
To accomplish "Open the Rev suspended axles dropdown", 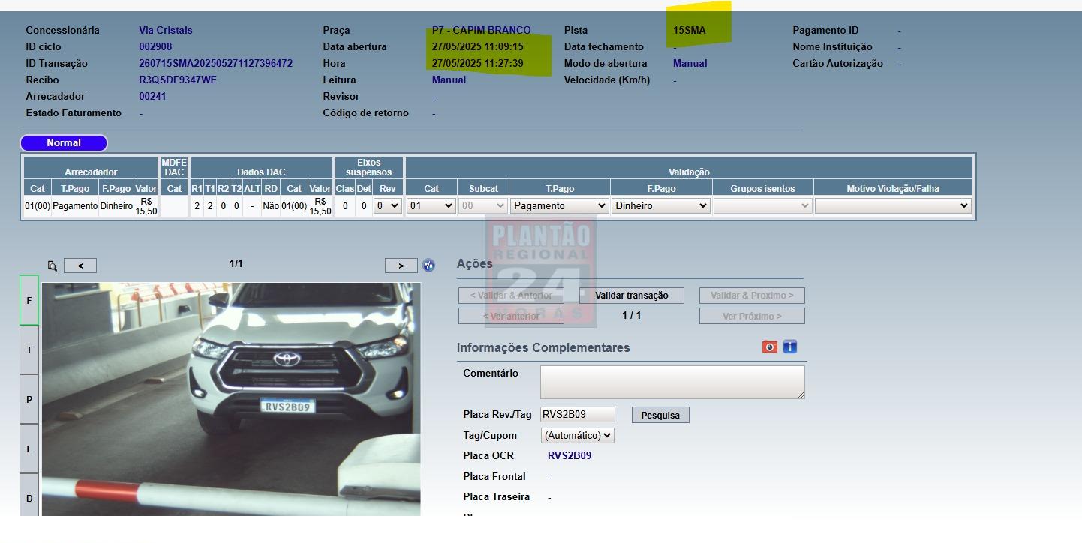I will pos(387,205).
